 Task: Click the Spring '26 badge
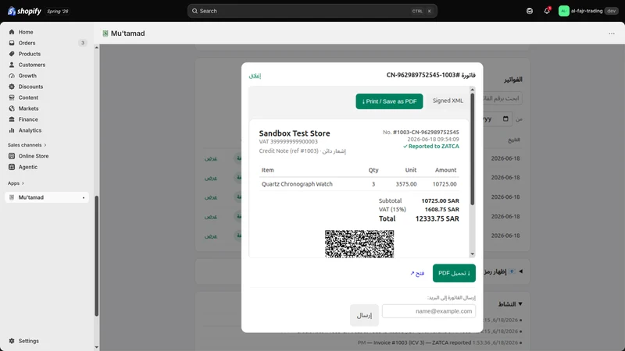pyautogui.click(x=57, y=11)
